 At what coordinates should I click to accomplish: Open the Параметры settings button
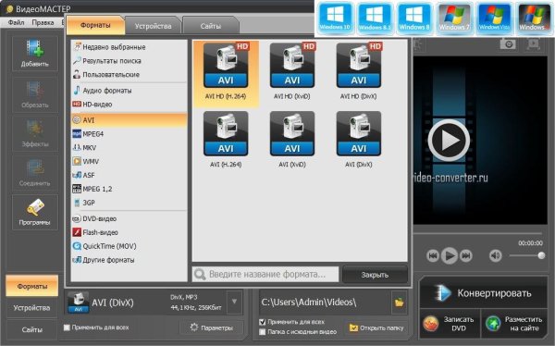pos(212,327)
